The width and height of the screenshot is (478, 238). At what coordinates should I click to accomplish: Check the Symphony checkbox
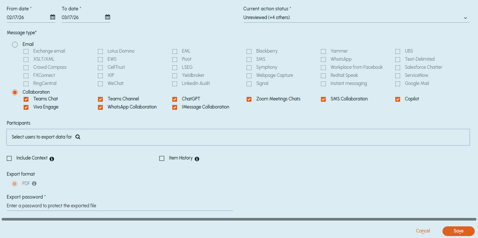click(x=249, y=68)
